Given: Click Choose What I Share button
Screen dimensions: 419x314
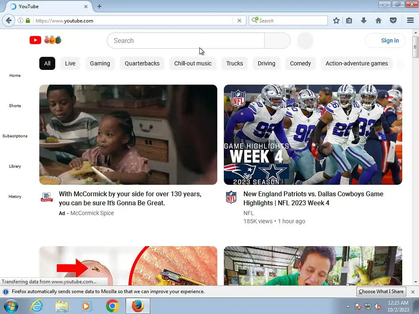Looking at the screenshot, I should tap(381, 291).
